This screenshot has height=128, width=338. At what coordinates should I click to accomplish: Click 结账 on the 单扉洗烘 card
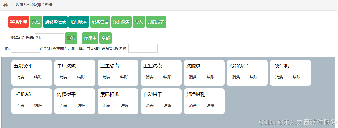pos(81,77)
